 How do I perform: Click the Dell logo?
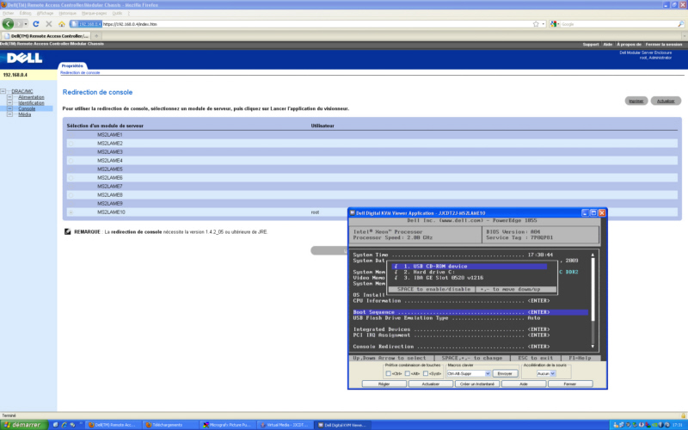click(25, 58)
